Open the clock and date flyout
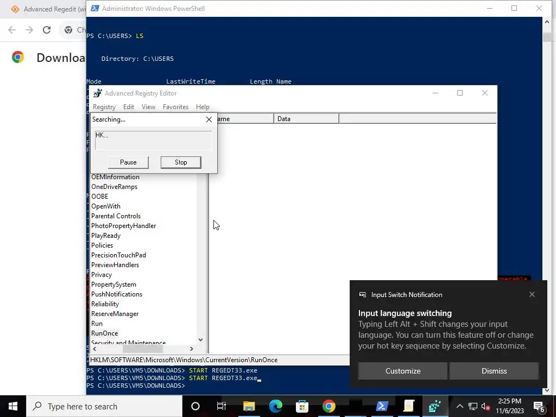The height and width of the screenshot is (417, 556). [510, 406]
